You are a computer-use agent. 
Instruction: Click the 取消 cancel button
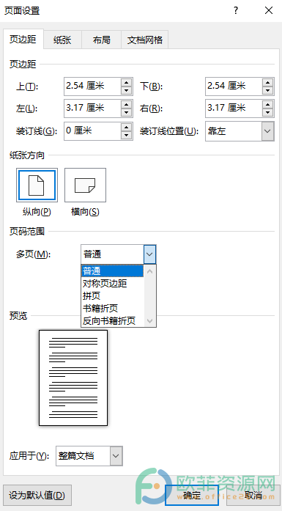click(x=253, y=496)
